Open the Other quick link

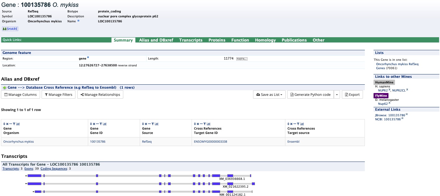(319, 40)
